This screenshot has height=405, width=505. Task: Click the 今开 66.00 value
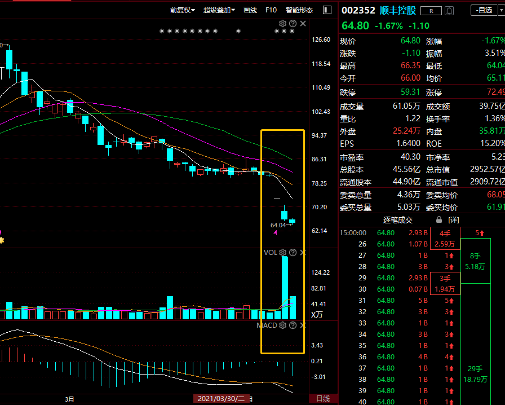tap(410, 78)
